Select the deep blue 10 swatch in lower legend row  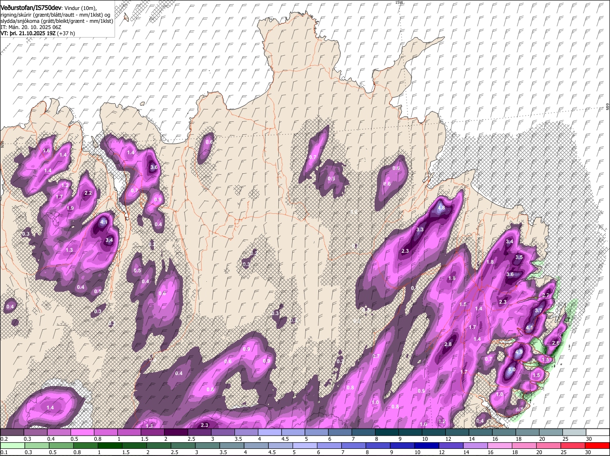pos(427,446)
